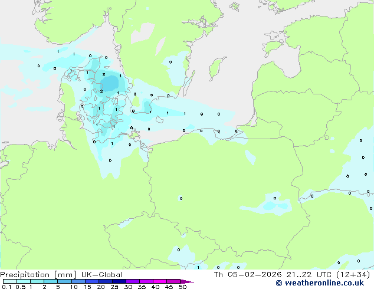
Task: Click the "UK-Global" model label
Action: (102, 275)
